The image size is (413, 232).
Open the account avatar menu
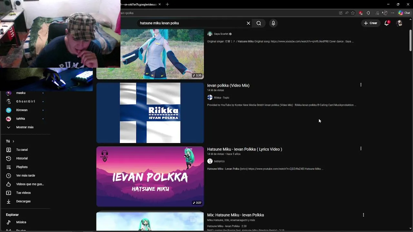(399, 23)
